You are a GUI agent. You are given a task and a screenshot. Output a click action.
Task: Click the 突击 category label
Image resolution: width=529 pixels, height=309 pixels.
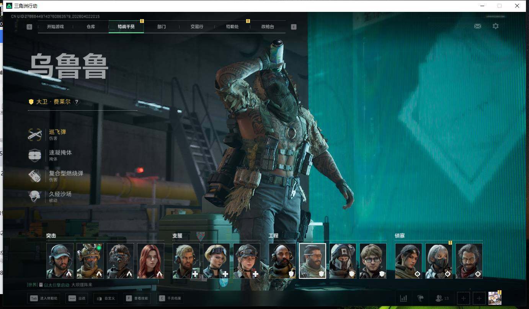[x=51, y=235]
